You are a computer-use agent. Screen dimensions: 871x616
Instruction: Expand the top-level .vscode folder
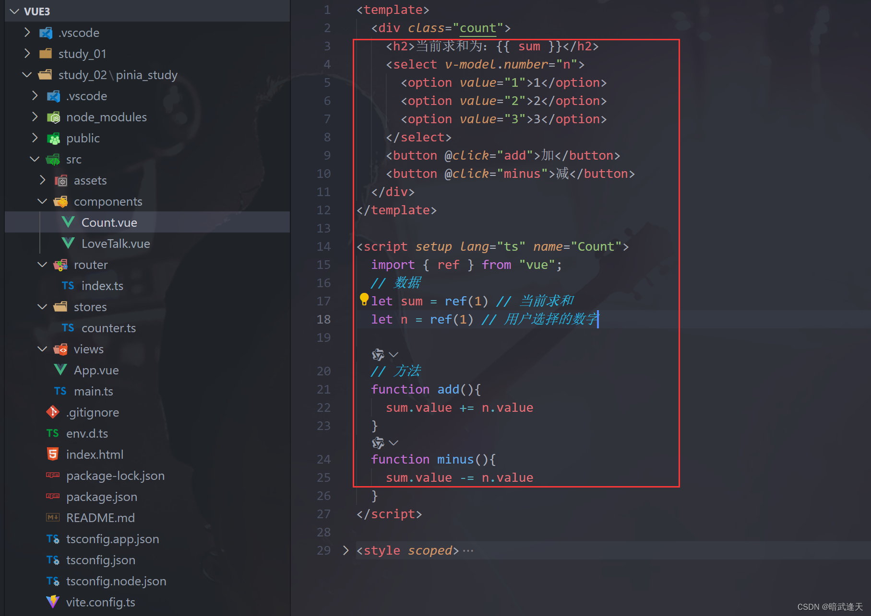click(27, 32)
